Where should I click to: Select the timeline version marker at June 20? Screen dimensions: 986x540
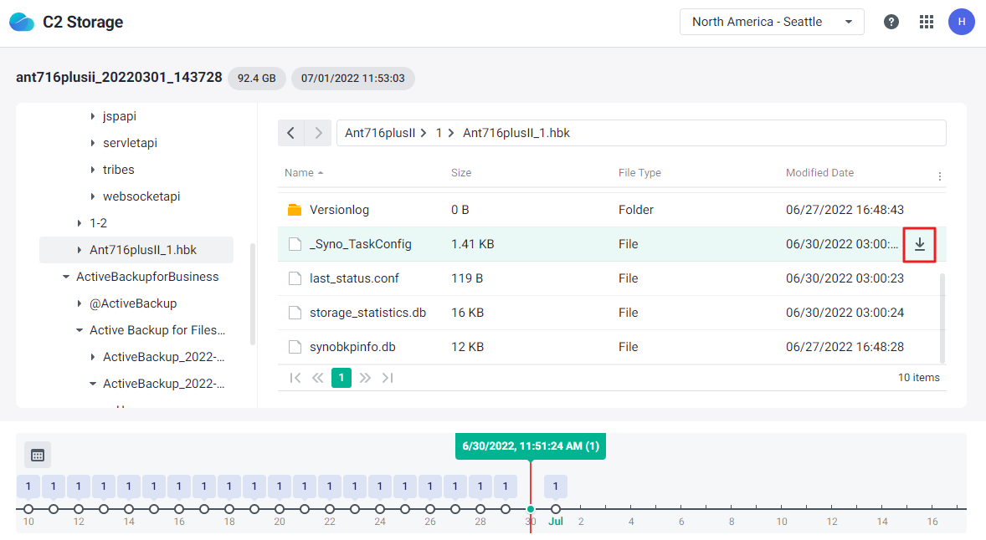(x=280, y=509)
